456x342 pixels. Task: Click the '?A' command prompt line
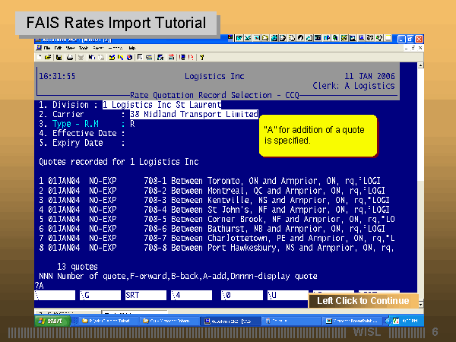coord(40,286)
